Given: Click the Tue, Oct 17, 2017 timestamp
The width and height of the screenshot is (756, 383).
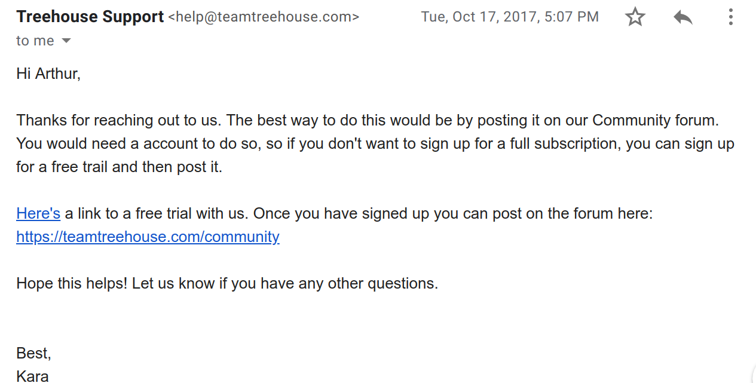Looking at the screenshot, I should click(509, 17).
